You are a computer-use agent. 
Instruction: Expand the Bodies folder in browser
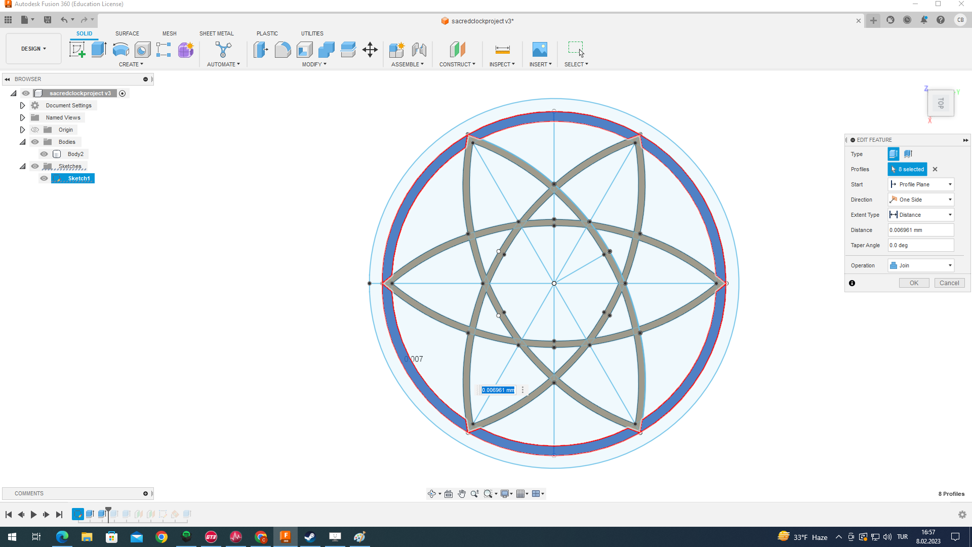point(23,142)
